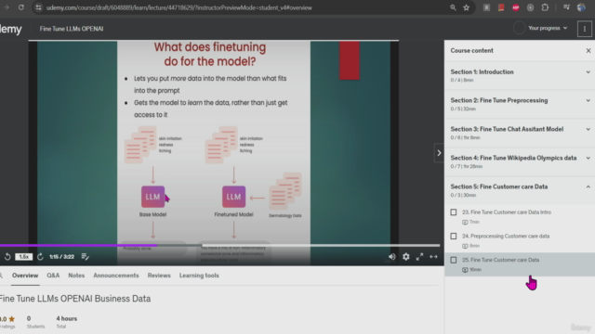Click the 4 hours Total text
The width and height of the screenshot is (595, 334).
[66, 322]
